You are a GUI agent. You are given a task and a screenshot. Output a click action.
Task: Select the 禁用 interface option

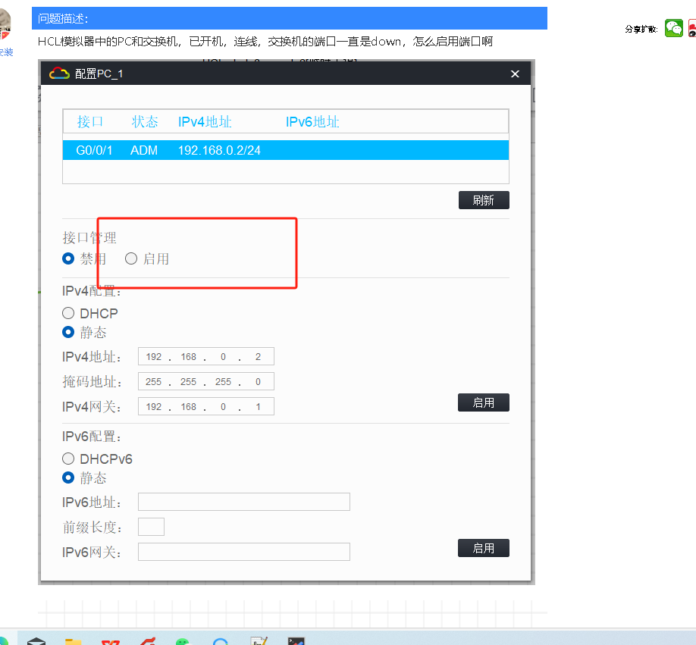68,258
